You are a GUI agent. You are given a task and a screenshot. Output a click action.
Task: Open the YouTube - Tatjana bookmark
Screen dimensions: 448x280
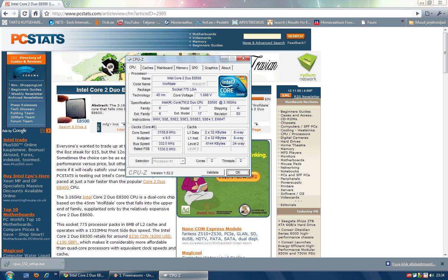139,22
